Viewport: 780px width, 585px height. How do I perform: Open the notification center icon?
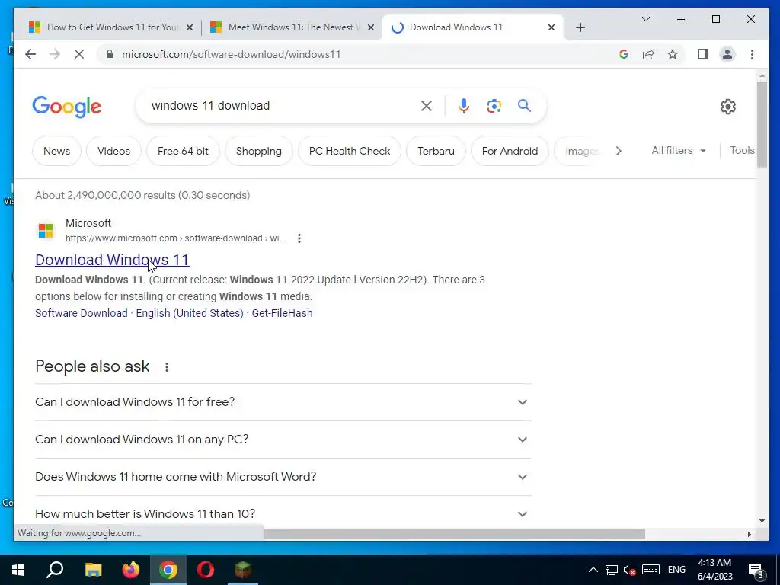(756, 571)
